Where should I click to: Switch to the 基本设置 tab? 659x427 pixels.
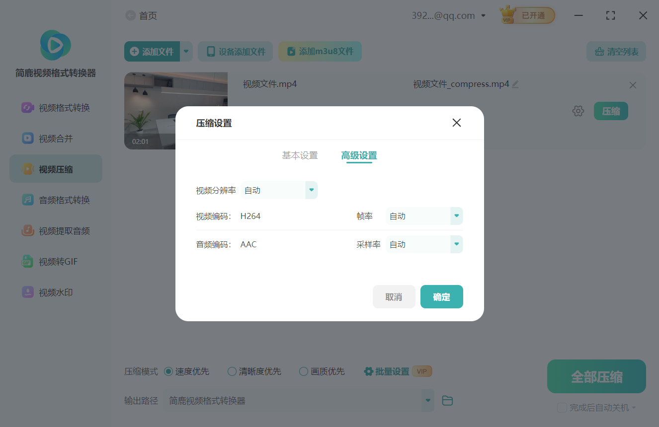pos(299,155)
